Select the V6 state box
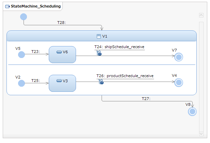210x143 pixels. point(62,55)
